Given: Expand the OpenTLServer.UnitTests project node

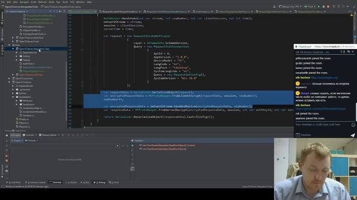Looking at the screenshot, I should coord(13,74).
